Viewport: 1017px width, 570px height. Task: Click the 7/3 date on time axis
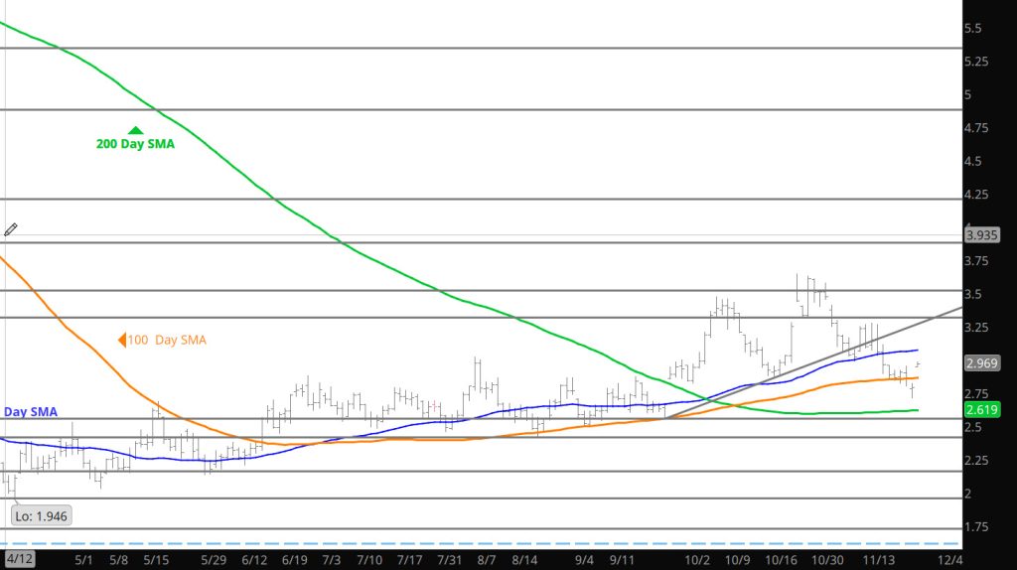click(x=332, y=560)
